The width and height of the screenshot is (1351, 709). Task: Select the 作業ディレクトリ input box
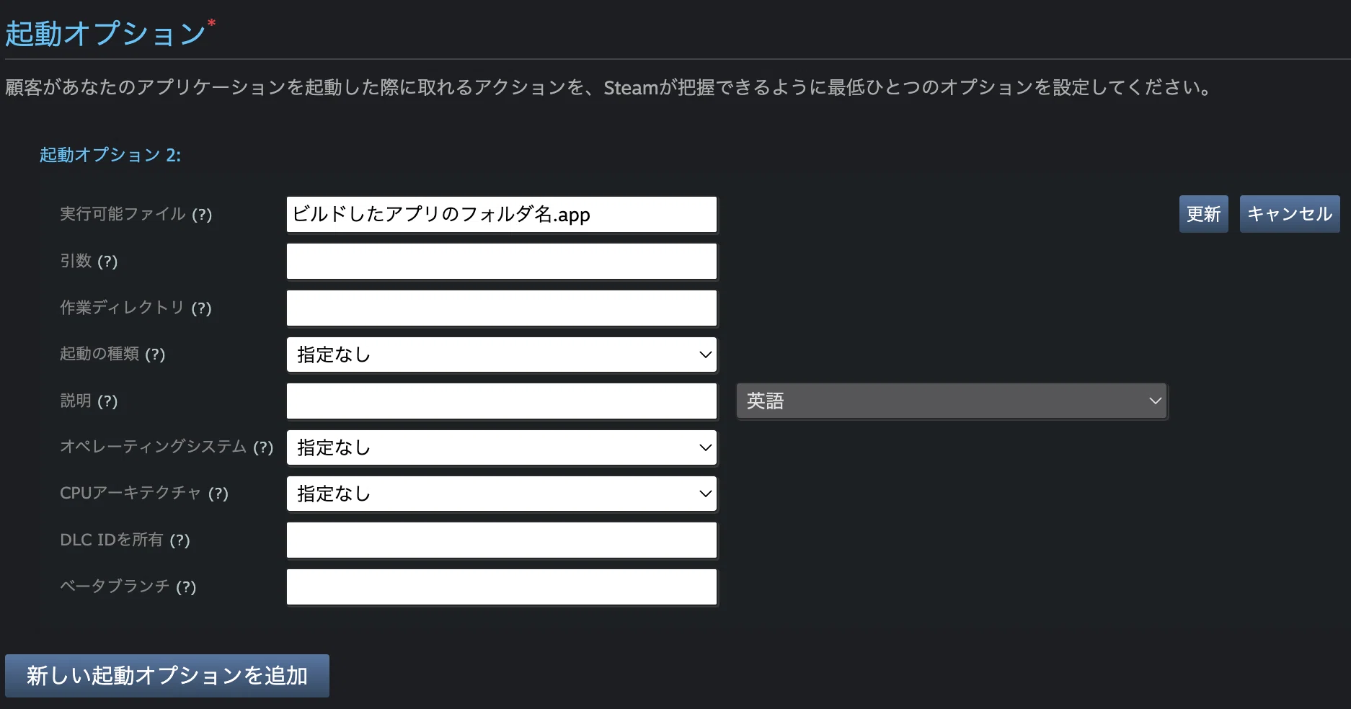(x=502, y=308)
